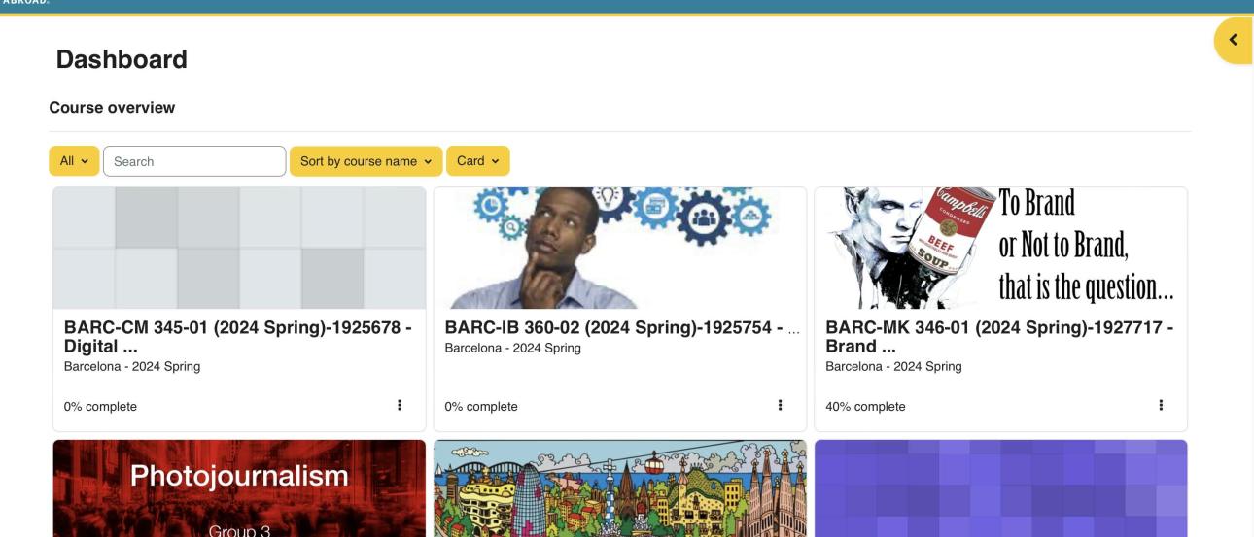The image size is (1254, 537).
Task: Open the Sort by course name dropdown
Action: [x=366, y=161]
